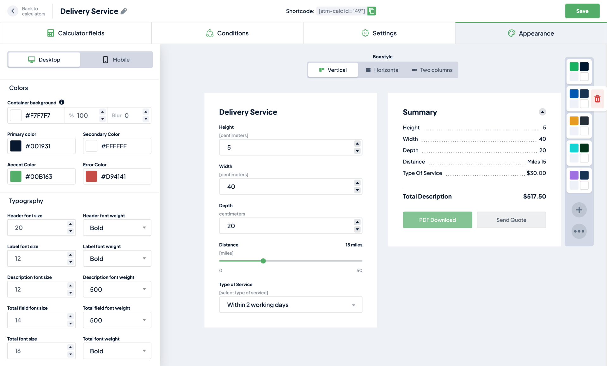Select the Horizontal box style
The width and height of the screenshot is (607, 366).
click(x=383, y=70)
